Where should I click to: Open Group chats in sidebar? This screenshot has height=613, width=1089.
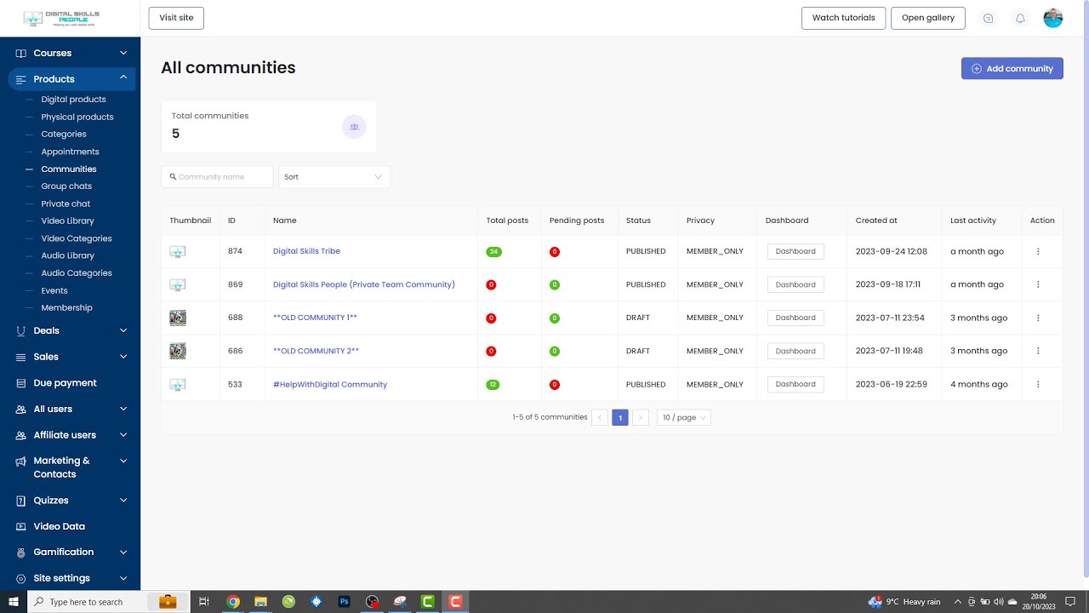66,186
